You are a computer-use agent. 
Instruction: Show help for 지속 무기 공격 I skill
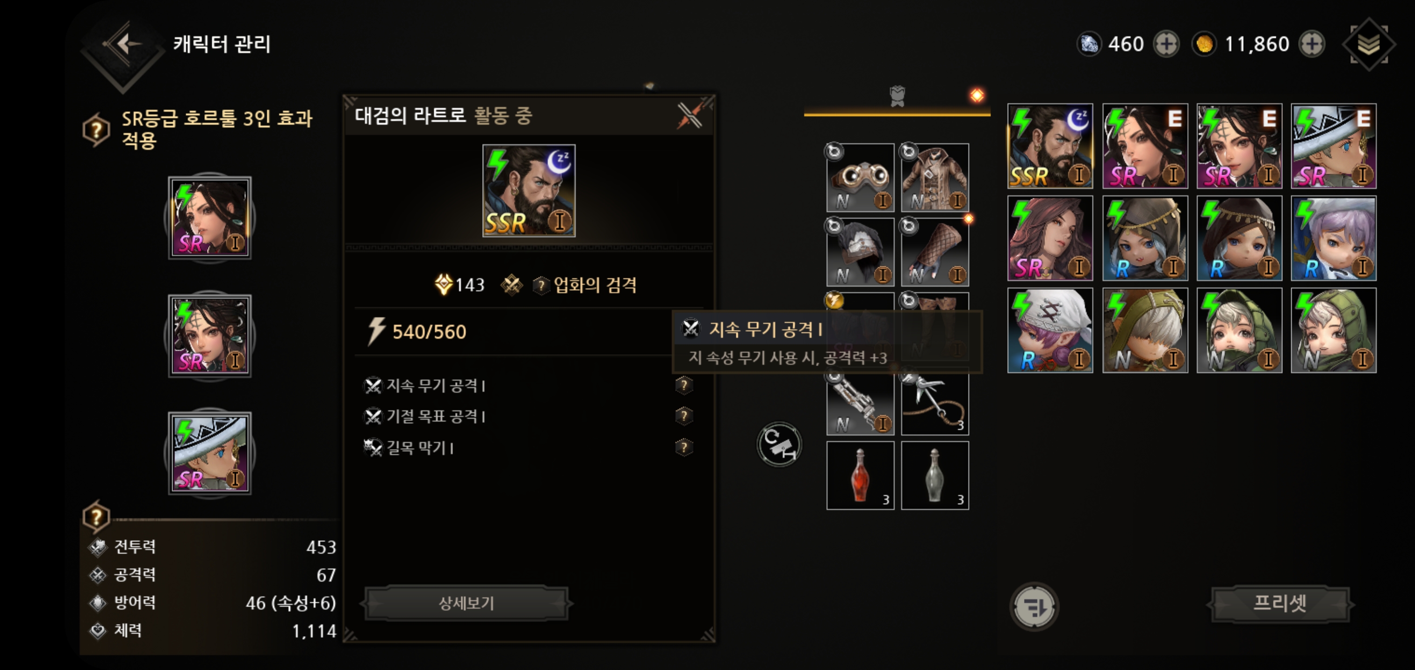(x=684, y=385)
